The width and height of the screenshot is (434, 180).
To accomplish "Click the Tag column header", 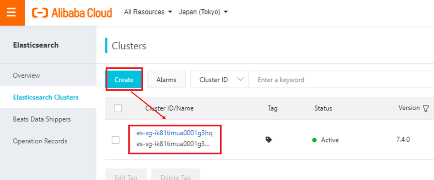I will pyautogui.click(x=272, y=108).
